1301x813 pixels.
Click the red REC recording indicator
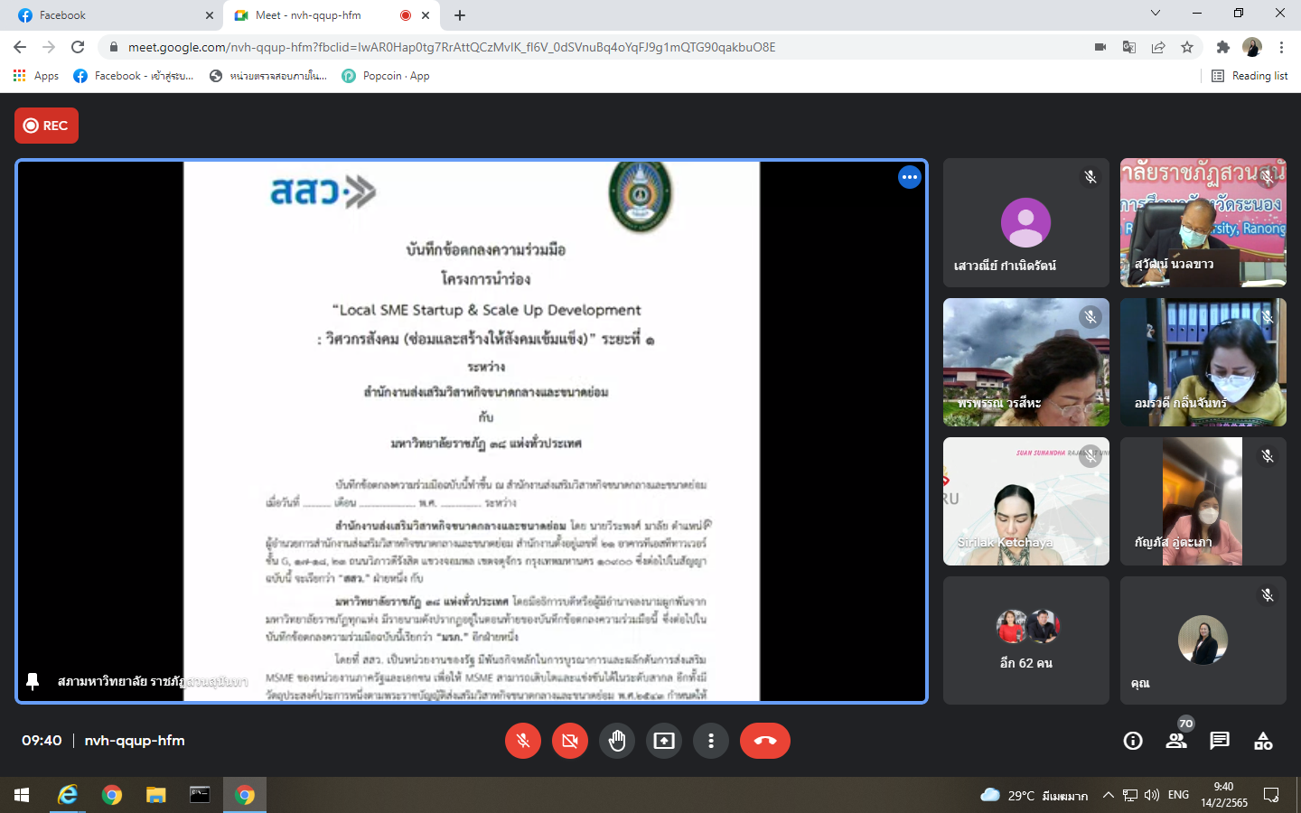point(46,126)
